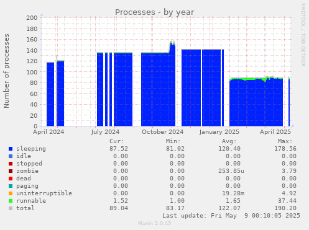Click the 'Processes - by year' graph title

click(155, 12)
